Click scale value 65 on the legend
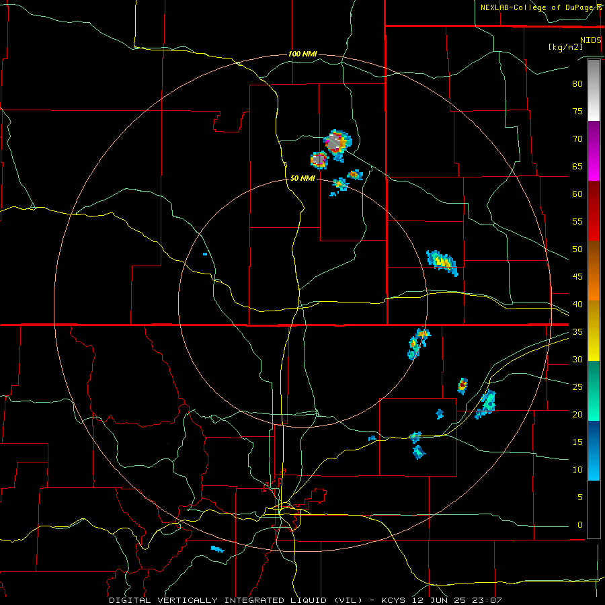The image size is (605, 605). (577, 167)
